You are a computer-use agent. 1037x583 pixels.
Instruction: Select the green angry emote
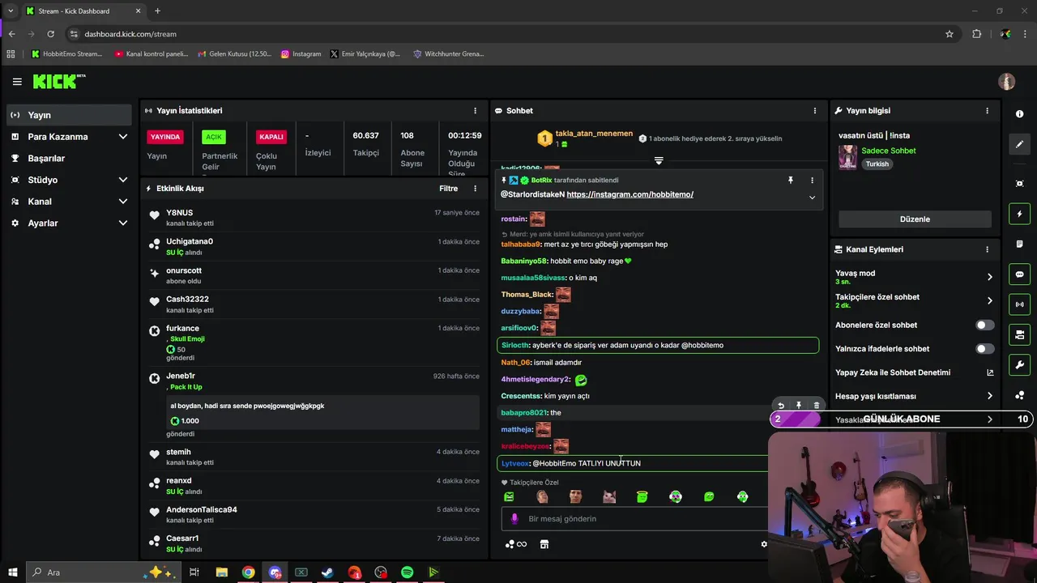(509, 497)
